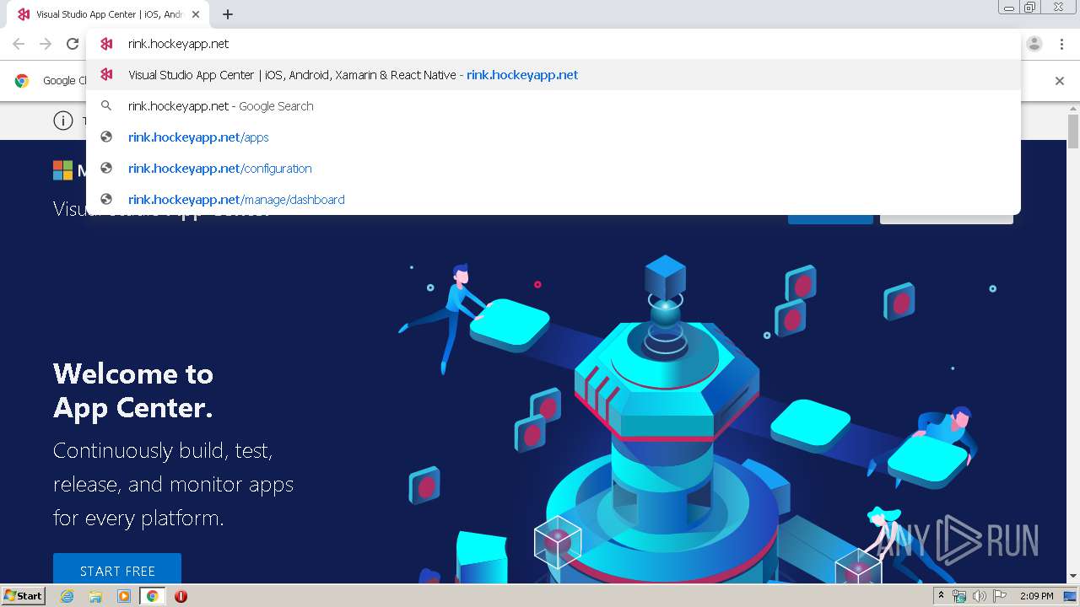Click the 2:09 PM taskbar clock
Screen dimensions: 1080x607
tap(1036, 596)
